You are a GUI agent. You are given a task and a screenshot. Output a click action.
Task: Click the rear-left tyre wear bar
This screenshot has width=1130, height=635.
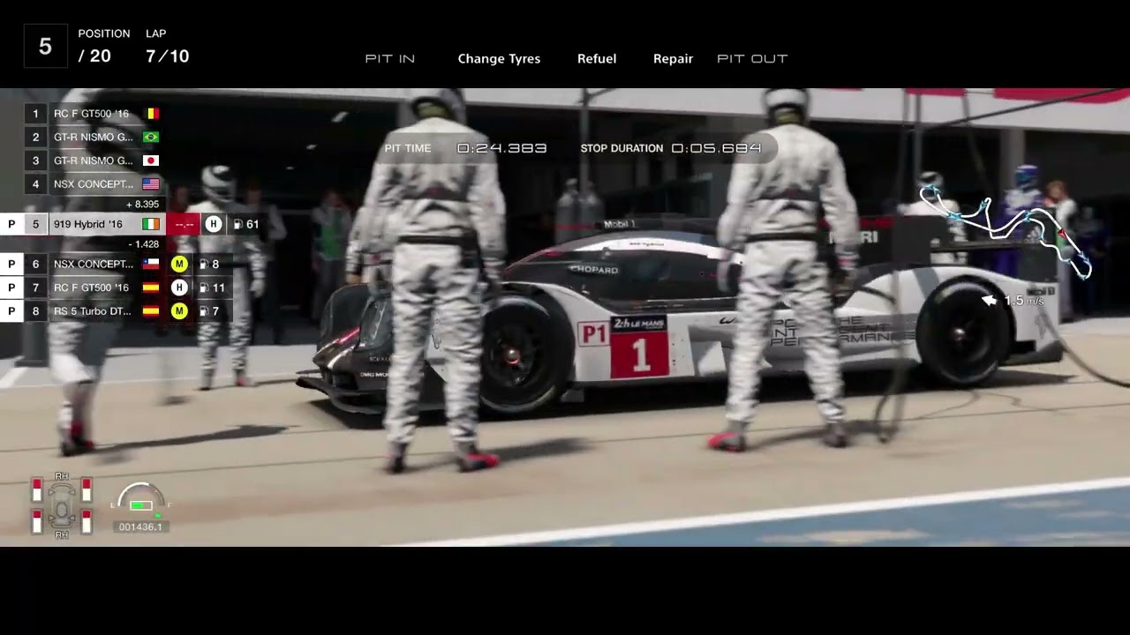point(37,521)
